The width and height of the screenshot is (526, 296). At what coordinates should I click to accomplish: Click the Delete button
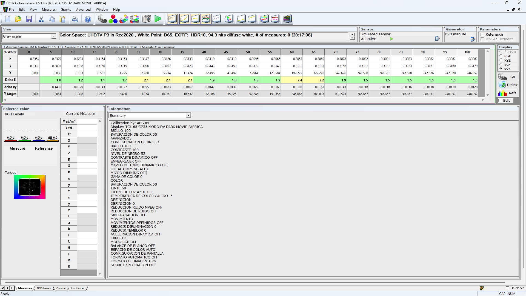tap(508, 85)
